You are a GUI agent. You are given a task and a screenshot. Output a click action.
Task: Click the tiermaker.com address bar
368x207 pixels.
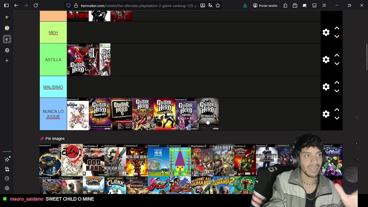coord(139,5)
